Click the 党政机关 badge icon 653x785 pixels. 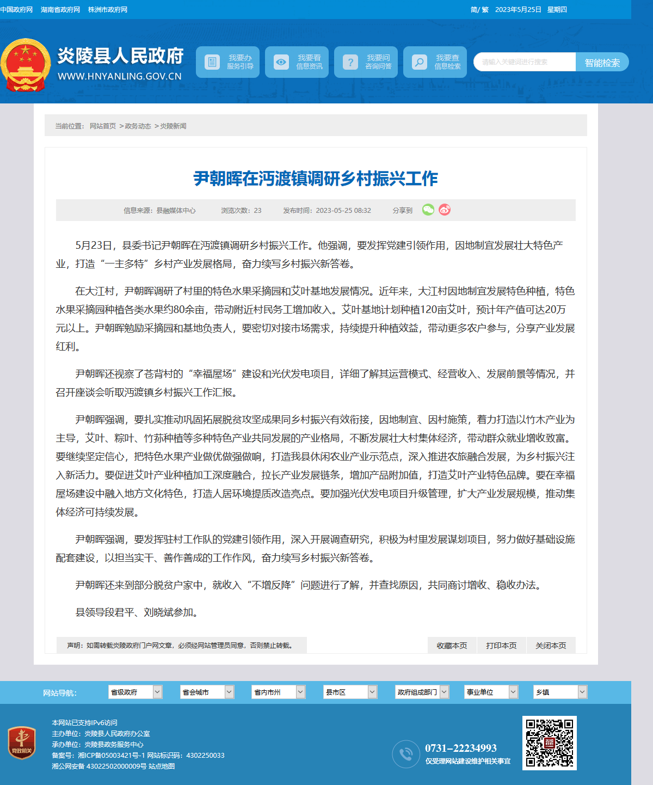(x=22, y=743)
